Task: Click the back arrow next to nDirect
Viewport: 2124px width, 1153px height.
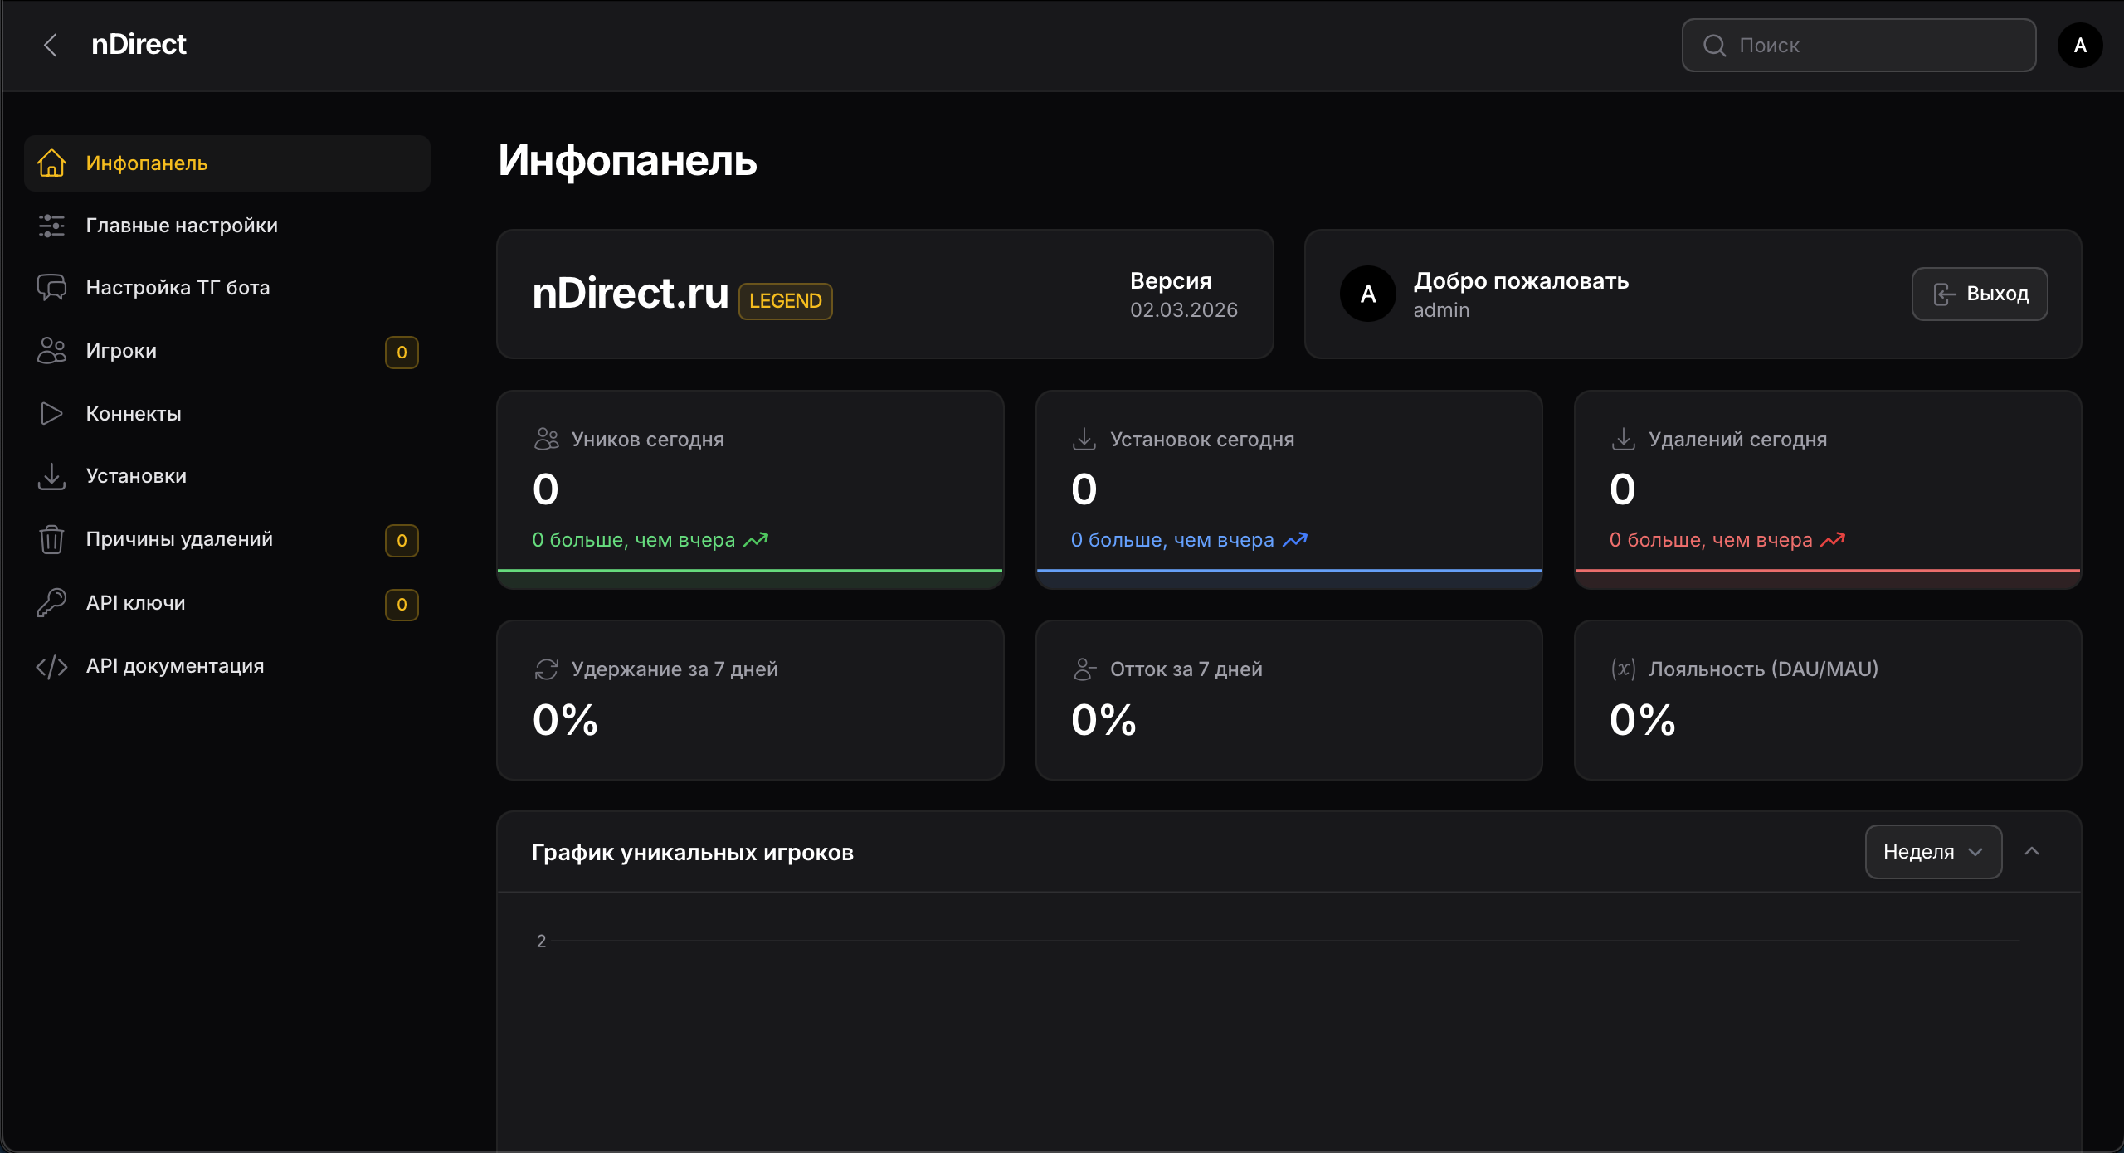Action: [x=51, y=45]
